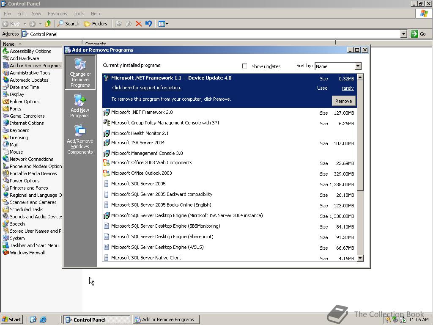Open the Sort by Name dropdown
Screen dimensions: 433x325
[x=358, y=66]
